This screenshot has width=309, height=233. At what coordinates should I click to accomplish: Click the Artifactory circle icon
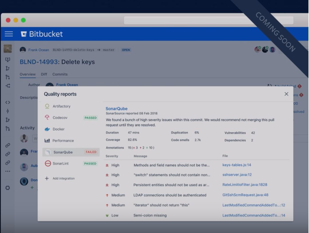tap(47, 106)
